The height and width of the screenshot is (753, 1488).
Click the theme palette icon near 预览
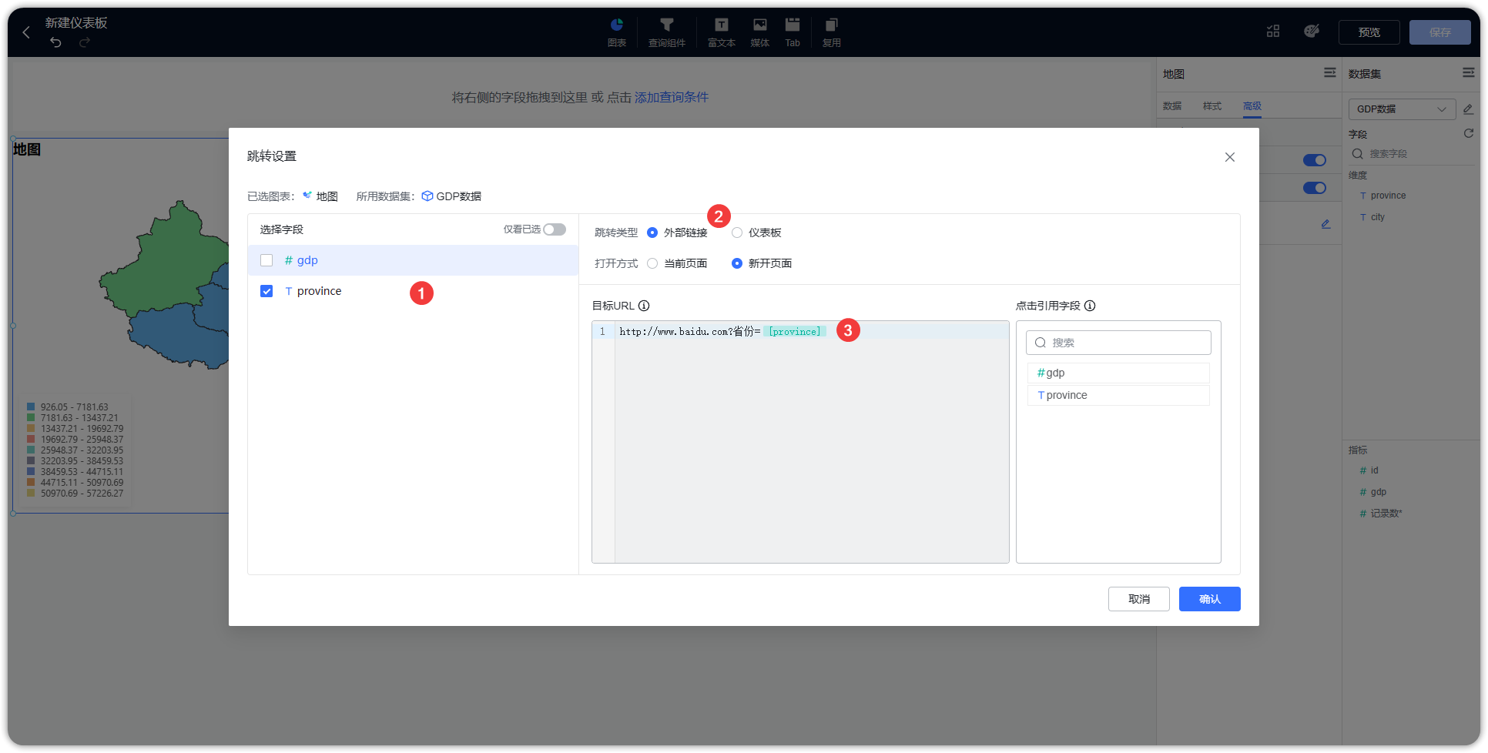[1312, 31]
